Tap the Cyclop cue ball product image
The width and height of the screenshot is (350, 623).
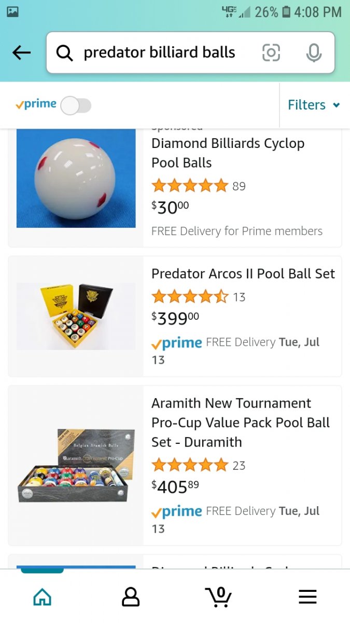(x=76, y=178)
